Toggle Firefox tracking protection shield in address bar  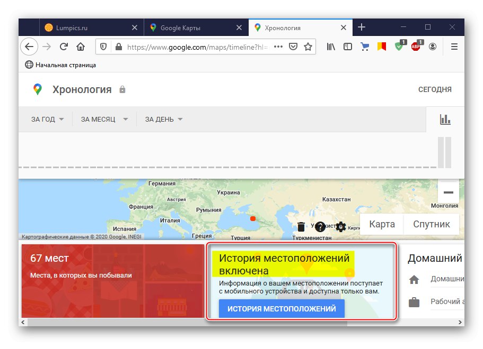(x=103, y=46)
